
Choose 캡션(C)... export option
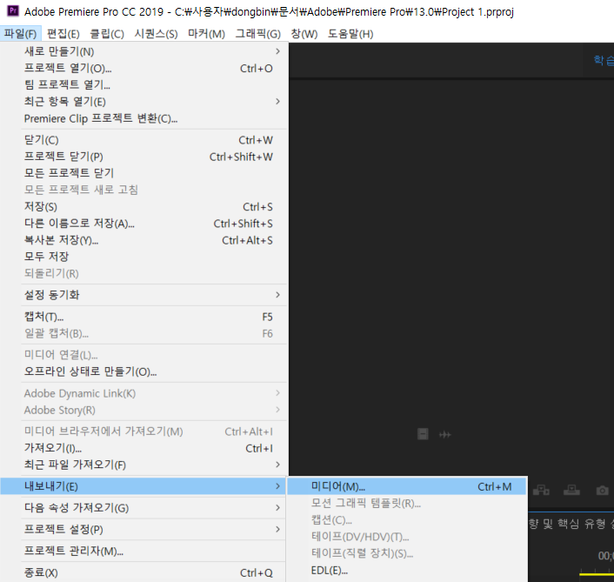click(407, 519)
